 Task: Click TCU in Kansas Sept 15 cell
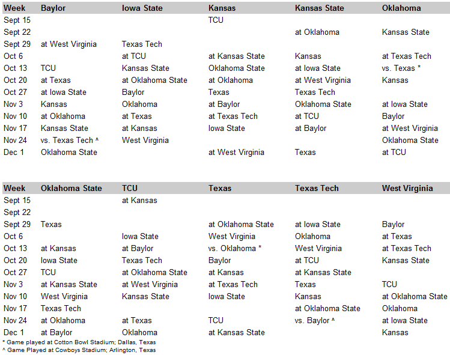coord(216,20)
